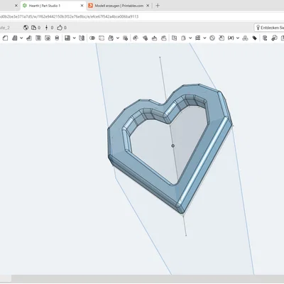Click the clock-shaped toolbar icon
Image resolution: width=284 pixels, height=284 pixels.
click(212, 38)
